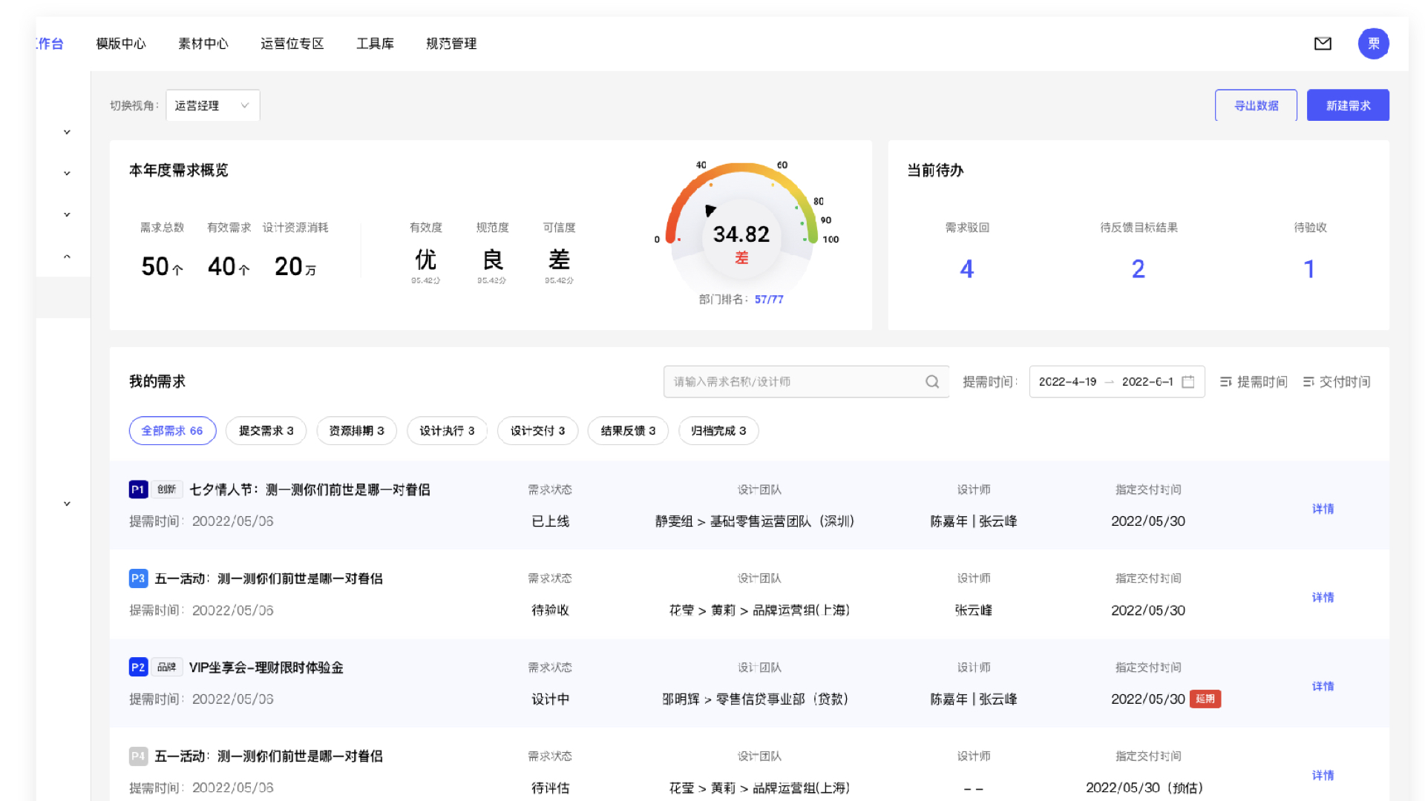
Task: Sort by 交付时间
Action: [1337, 382]
